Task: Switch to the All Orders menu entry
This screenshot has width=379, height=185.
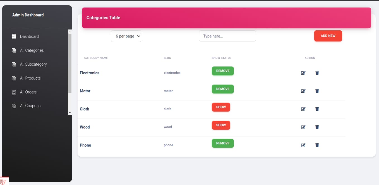Action: click(x=28, y=92)
